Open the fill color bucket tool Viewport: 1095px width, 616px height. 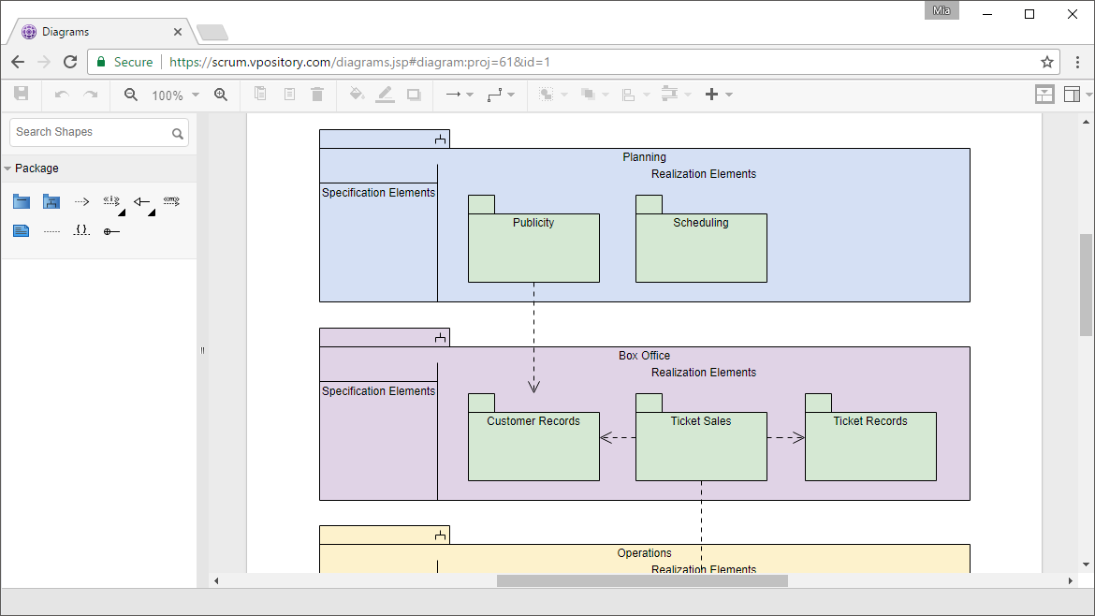click(x=357, y=94)
